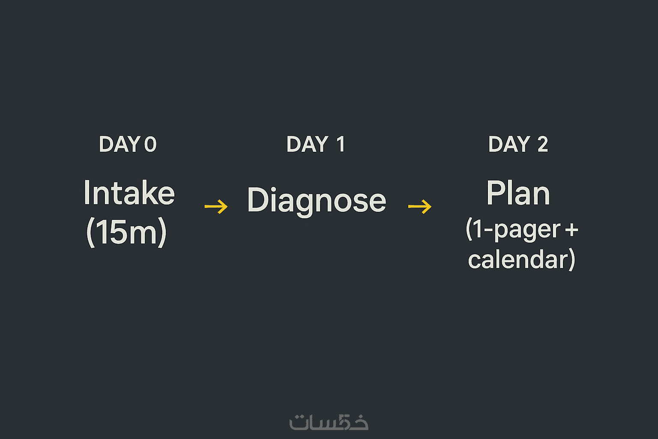Image resolution: width=658 pixels, height=439 pixels.
Task: Click the word "DAY" above Diagnose
Action: point(307,144)
